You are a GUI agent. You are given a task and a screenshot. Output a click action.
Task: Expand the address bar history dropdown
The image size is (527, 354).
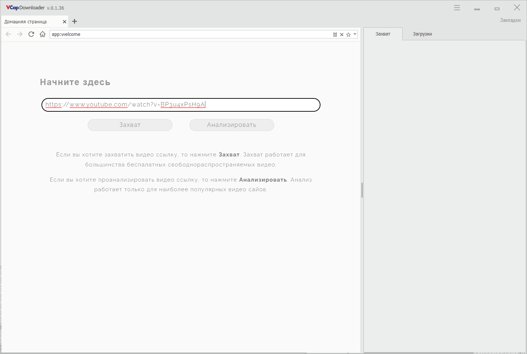pos(355,34)
